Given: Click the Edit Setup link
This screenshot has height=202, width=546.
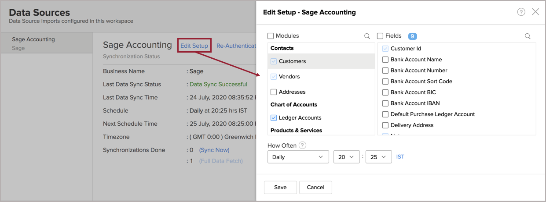Looking at the screenshot, I should (x=194, y=46).
